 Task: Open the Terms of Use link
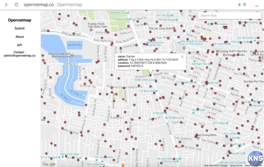click(x=236, y=165)
